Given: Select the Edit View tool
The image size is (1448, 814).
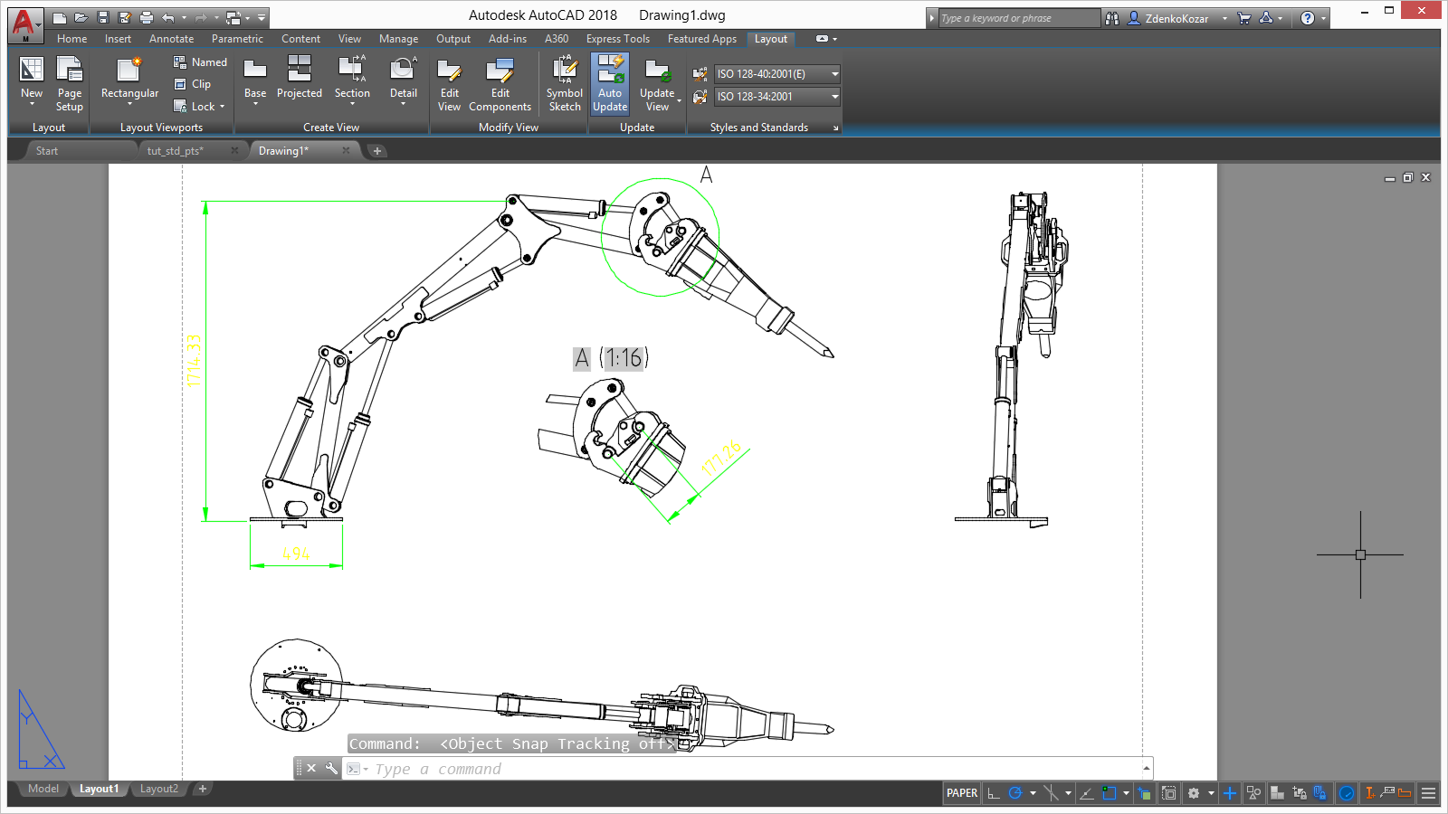Looking at the screenshot, I should pos(449,85).
